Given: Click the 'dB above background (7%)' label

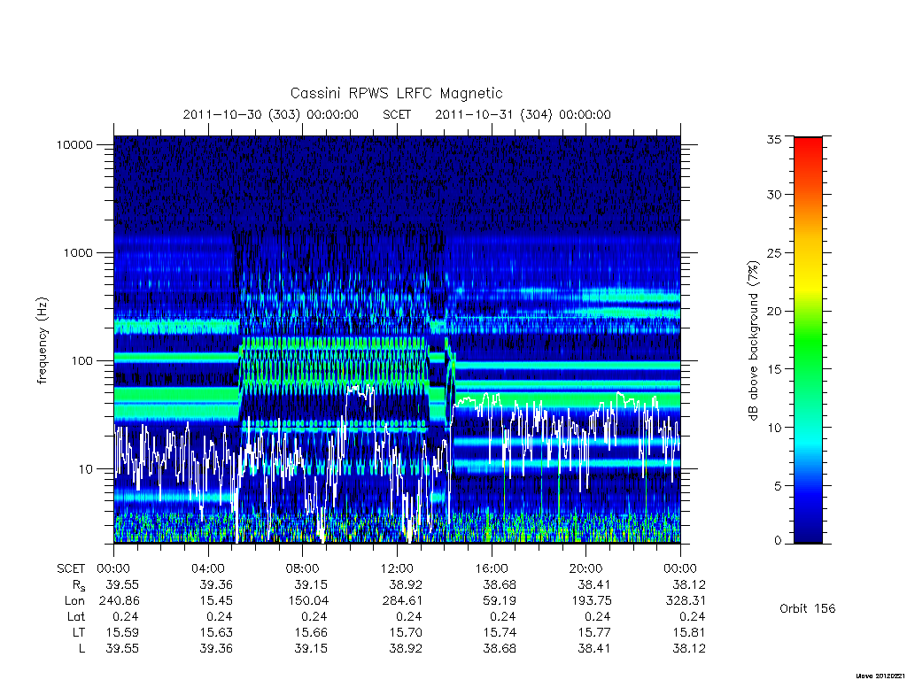Looking at the screenshot, I should [753, 341].
